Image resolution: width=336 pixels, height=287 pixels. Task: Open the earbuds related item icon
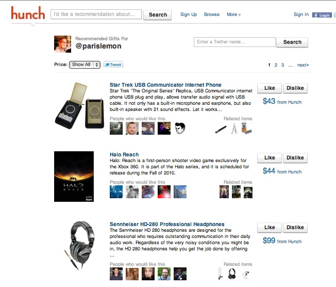point(220,274)
